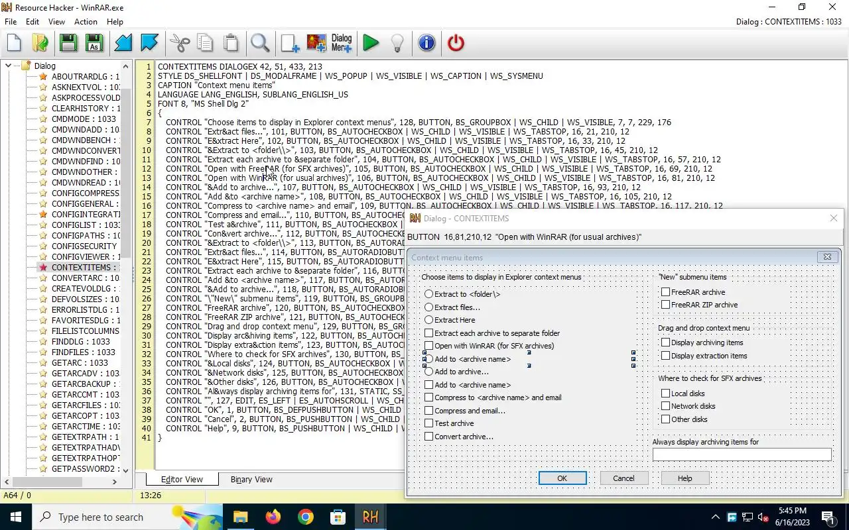Viewport: 849px width, 530px height.
Task: Open the View menu
Action: click(57, 22)
